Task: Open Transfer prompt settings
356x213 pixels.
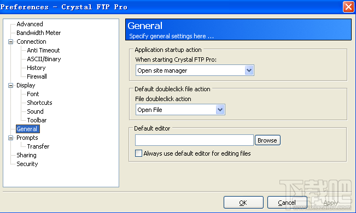Action: (x=38, y=146)
